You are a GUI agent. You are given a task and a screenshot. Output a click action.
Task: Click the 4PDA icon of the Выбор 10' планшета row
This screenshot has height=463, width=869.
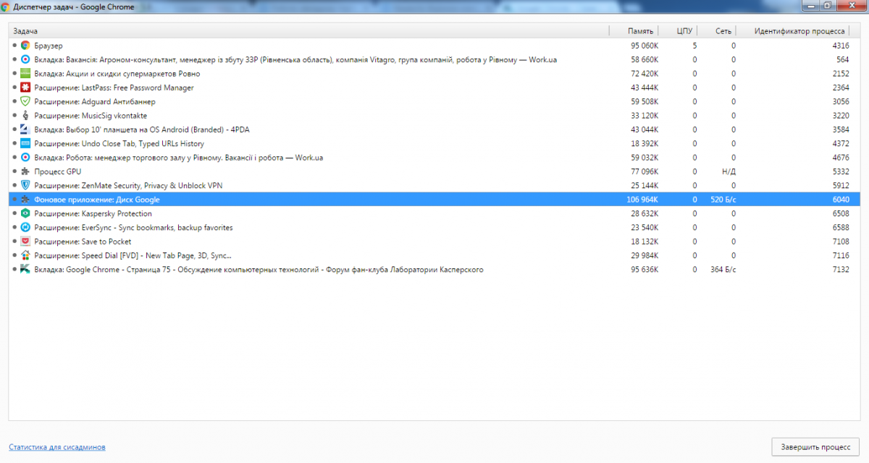point(25,129)
